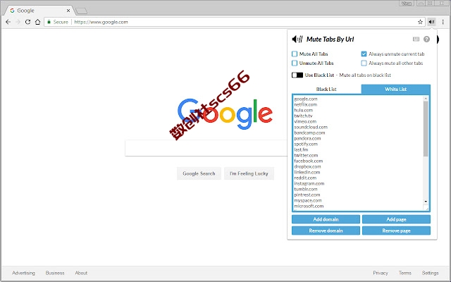Select soundcloud.com in the white list
The image size is (451, 282).
click(311, 127)
